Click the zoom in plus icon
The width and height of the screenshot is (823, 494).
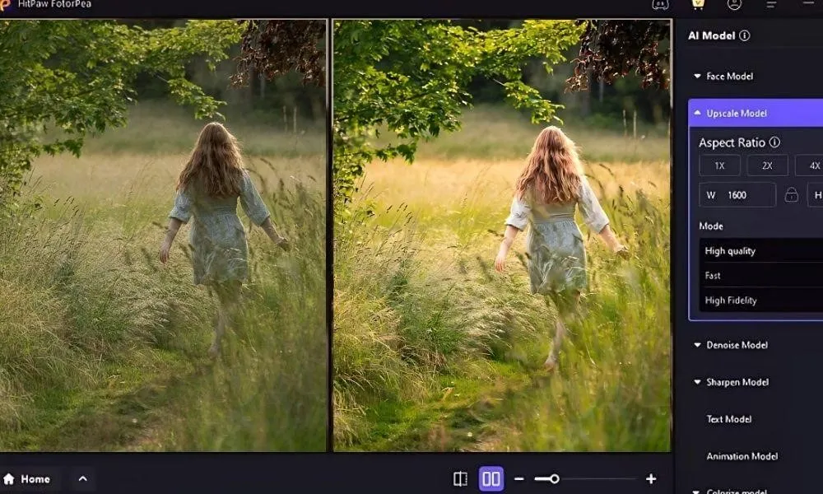pos(651,479)
